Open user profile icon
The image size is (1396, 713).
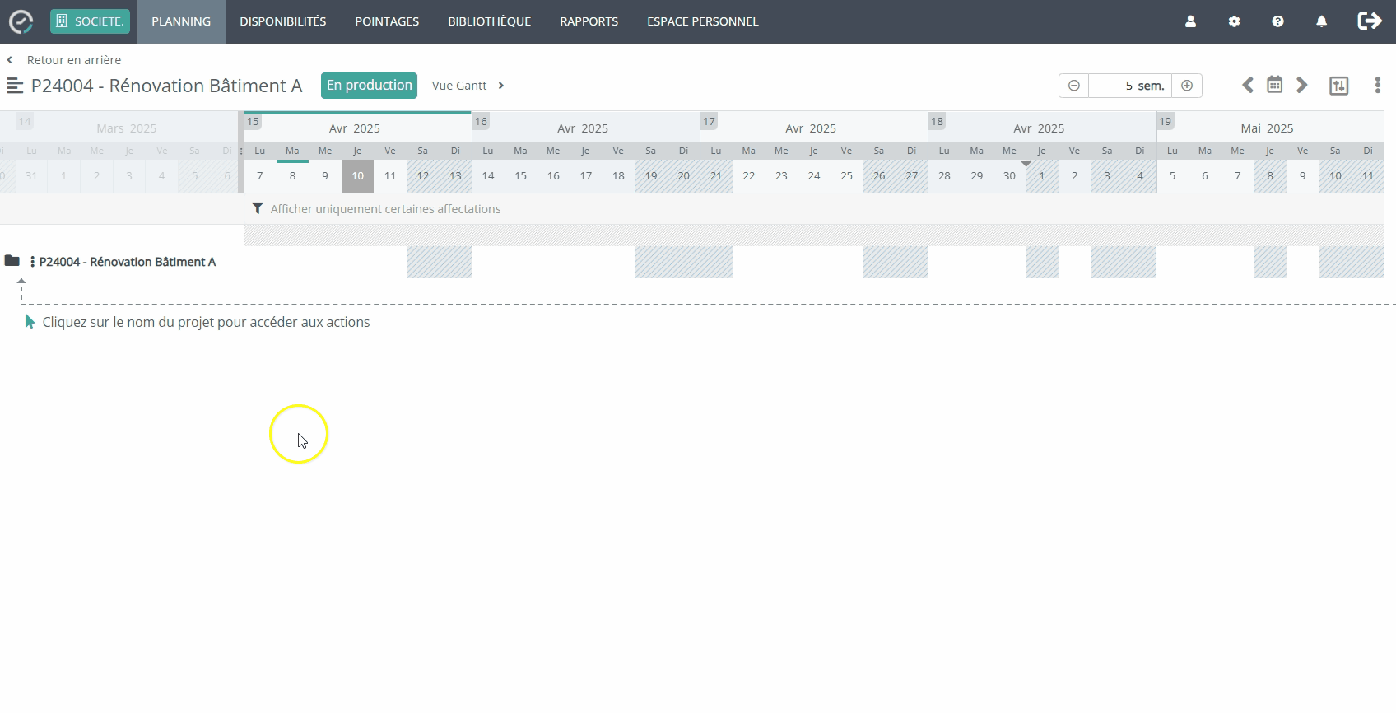click(x=1190, y=21)
